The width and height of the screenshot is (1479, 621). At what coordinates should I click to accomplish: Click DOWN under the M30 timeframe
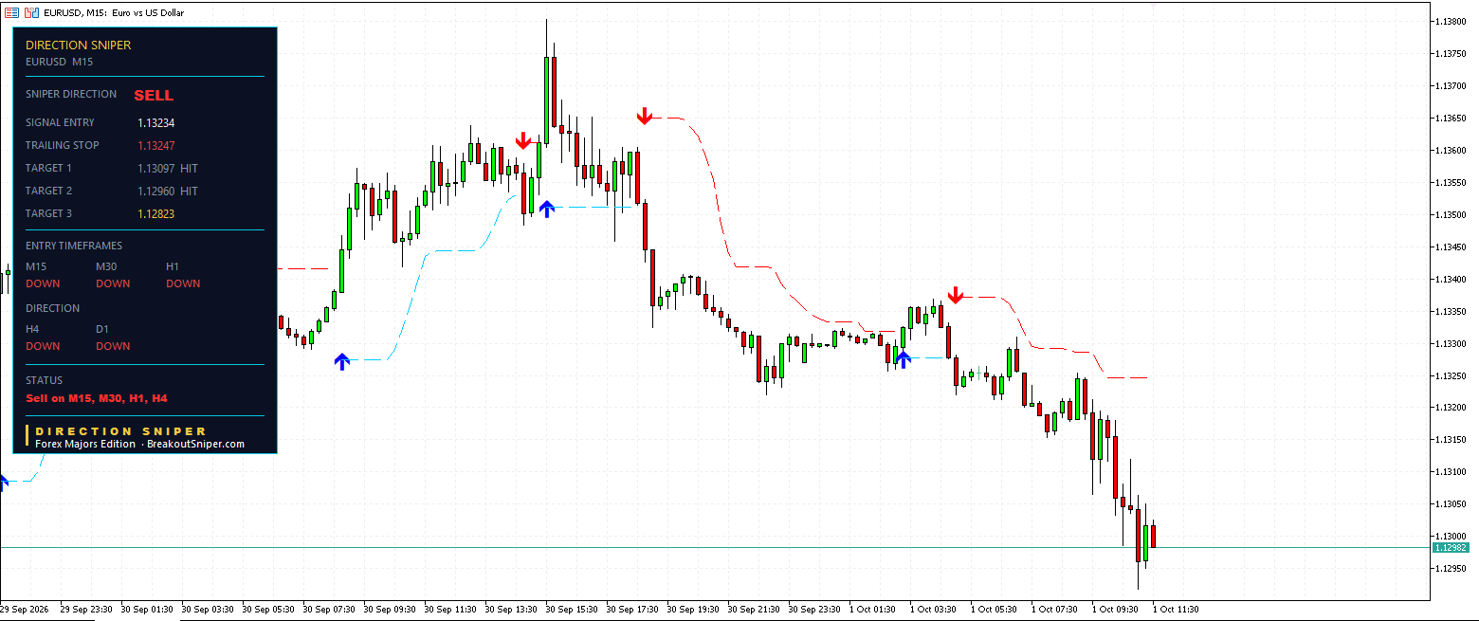tap(113, 283)
